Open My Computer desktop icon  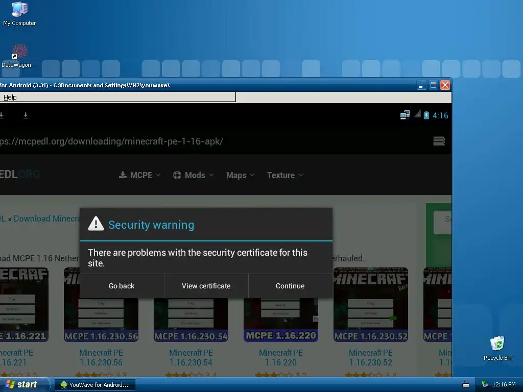tap(19, 14)
